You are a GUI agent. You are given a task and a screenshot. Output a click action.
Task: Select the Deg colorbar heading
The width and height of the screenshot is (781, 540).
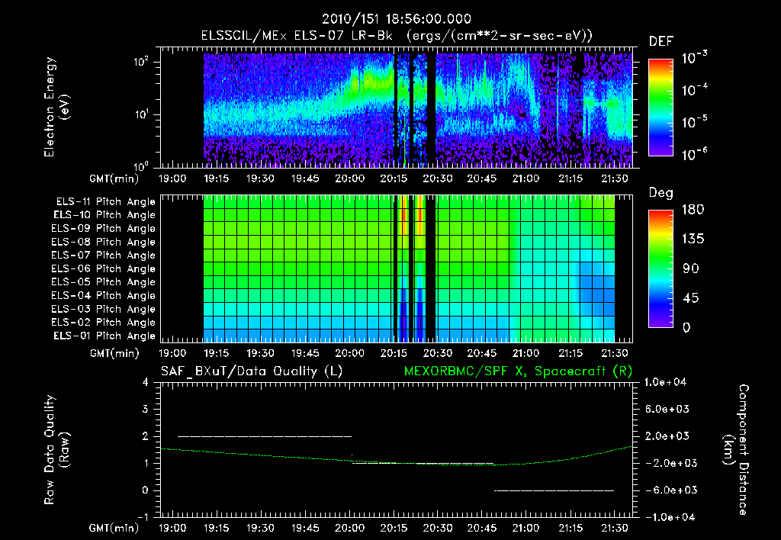click(661, 193)
